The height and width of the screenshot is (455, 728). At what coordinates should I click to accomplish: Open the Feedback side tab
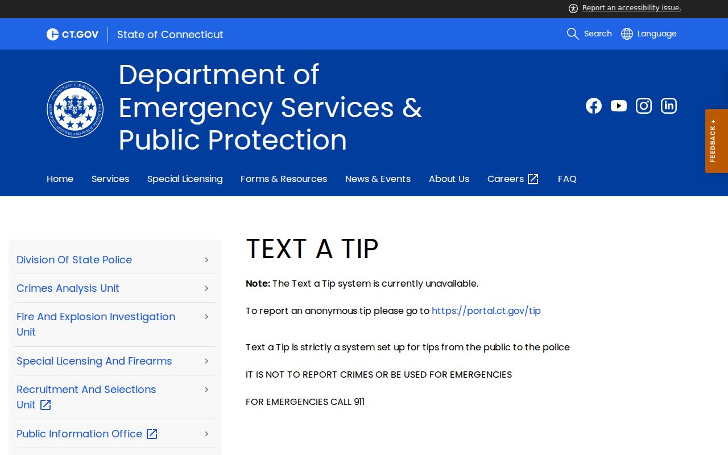click(x=717, y=141)
